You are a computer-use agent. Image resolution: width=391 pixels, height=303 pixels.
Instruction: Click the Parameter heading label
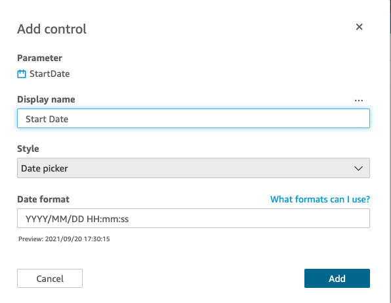coord(39,58)
